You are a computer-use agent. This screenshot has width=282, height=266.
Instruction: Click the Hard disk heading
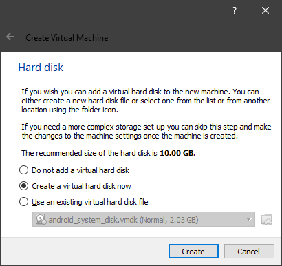(41, 68)
